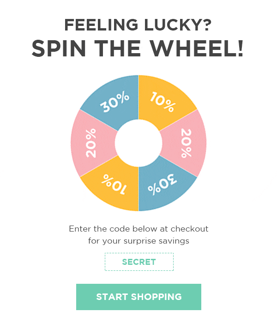The image size is (277, 324).
Task: Click the 'Enter the code below at checkout' text
Action: [138, 229]
